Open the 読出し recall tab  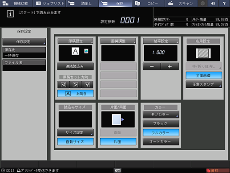click(x=82, y=3)
